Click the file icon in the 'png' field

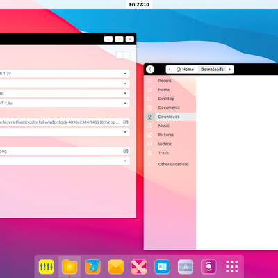pos(126,151)
